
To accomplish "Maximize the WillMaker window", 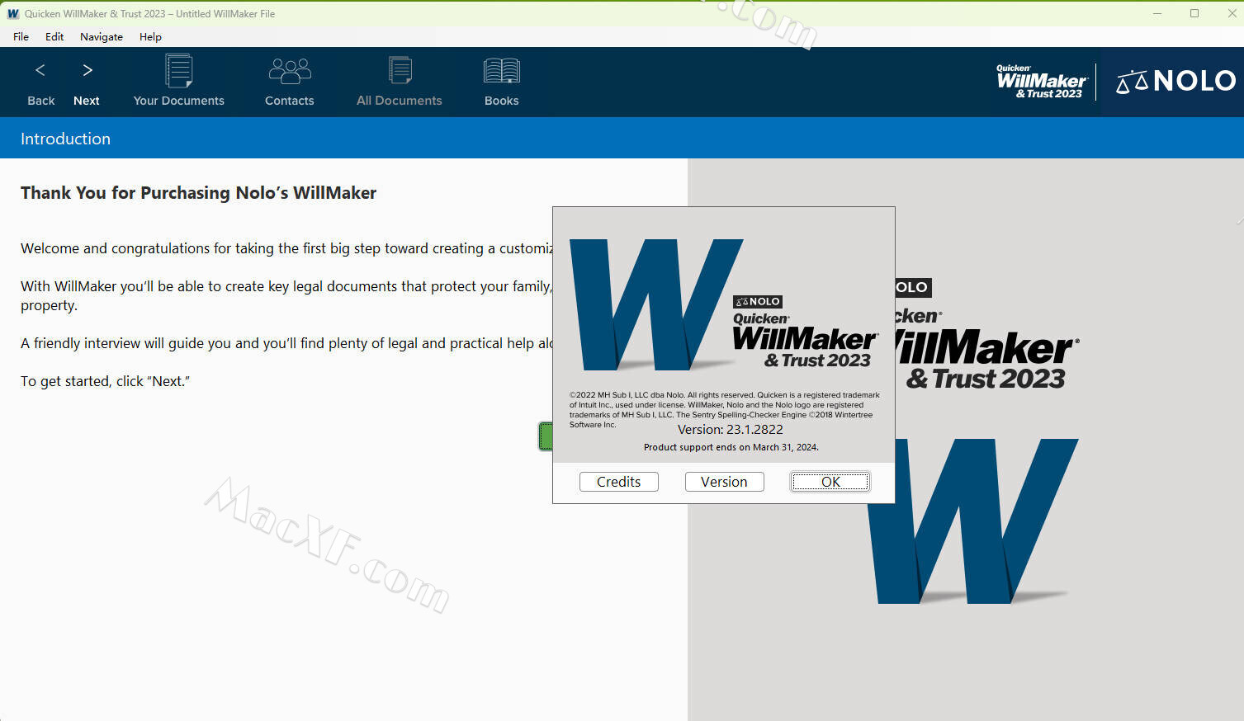I will (x=1194, y=13).
